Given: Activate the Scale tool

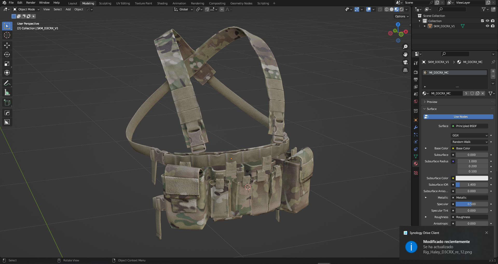Looking at the screenshot, I should tap(7, 64).
